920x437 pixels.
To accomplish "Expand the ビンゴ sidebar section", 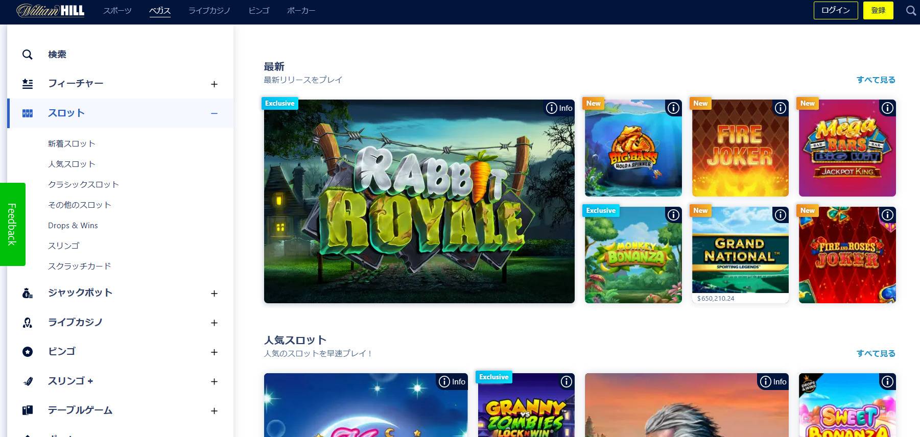I will coord(214,352).
